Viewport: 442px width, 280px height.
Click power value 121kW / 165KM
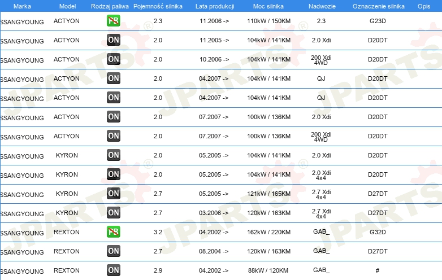pos(268,194)
